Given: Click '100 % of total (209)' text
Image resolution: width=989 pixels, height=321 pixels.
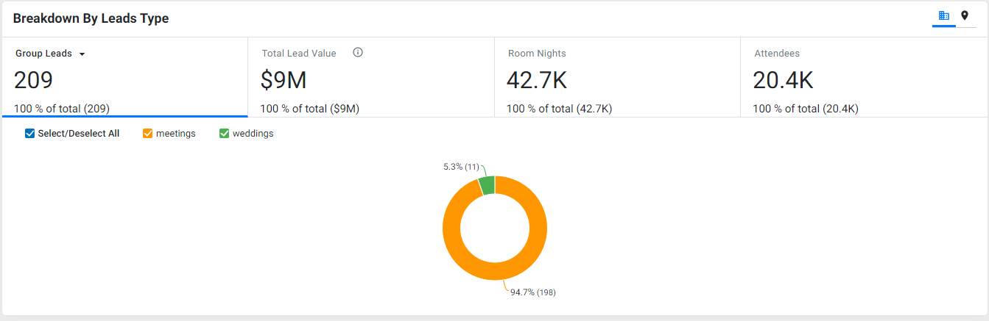Looking at the screenshot, I should click(x=62, y=109).
